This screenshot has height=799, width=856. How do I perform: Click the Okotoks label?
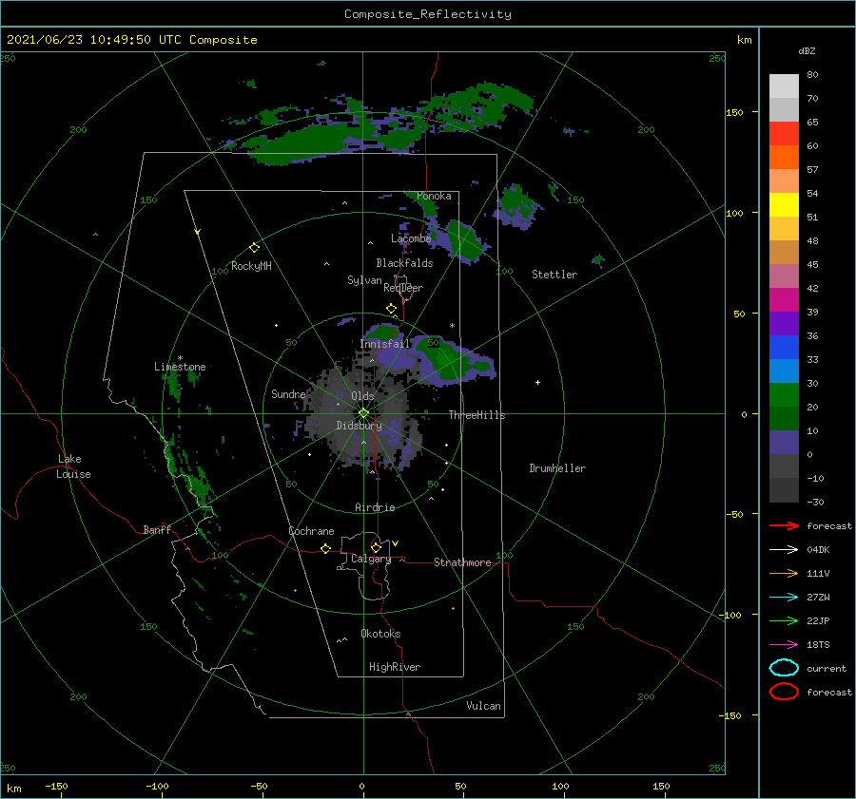(380, 634)
